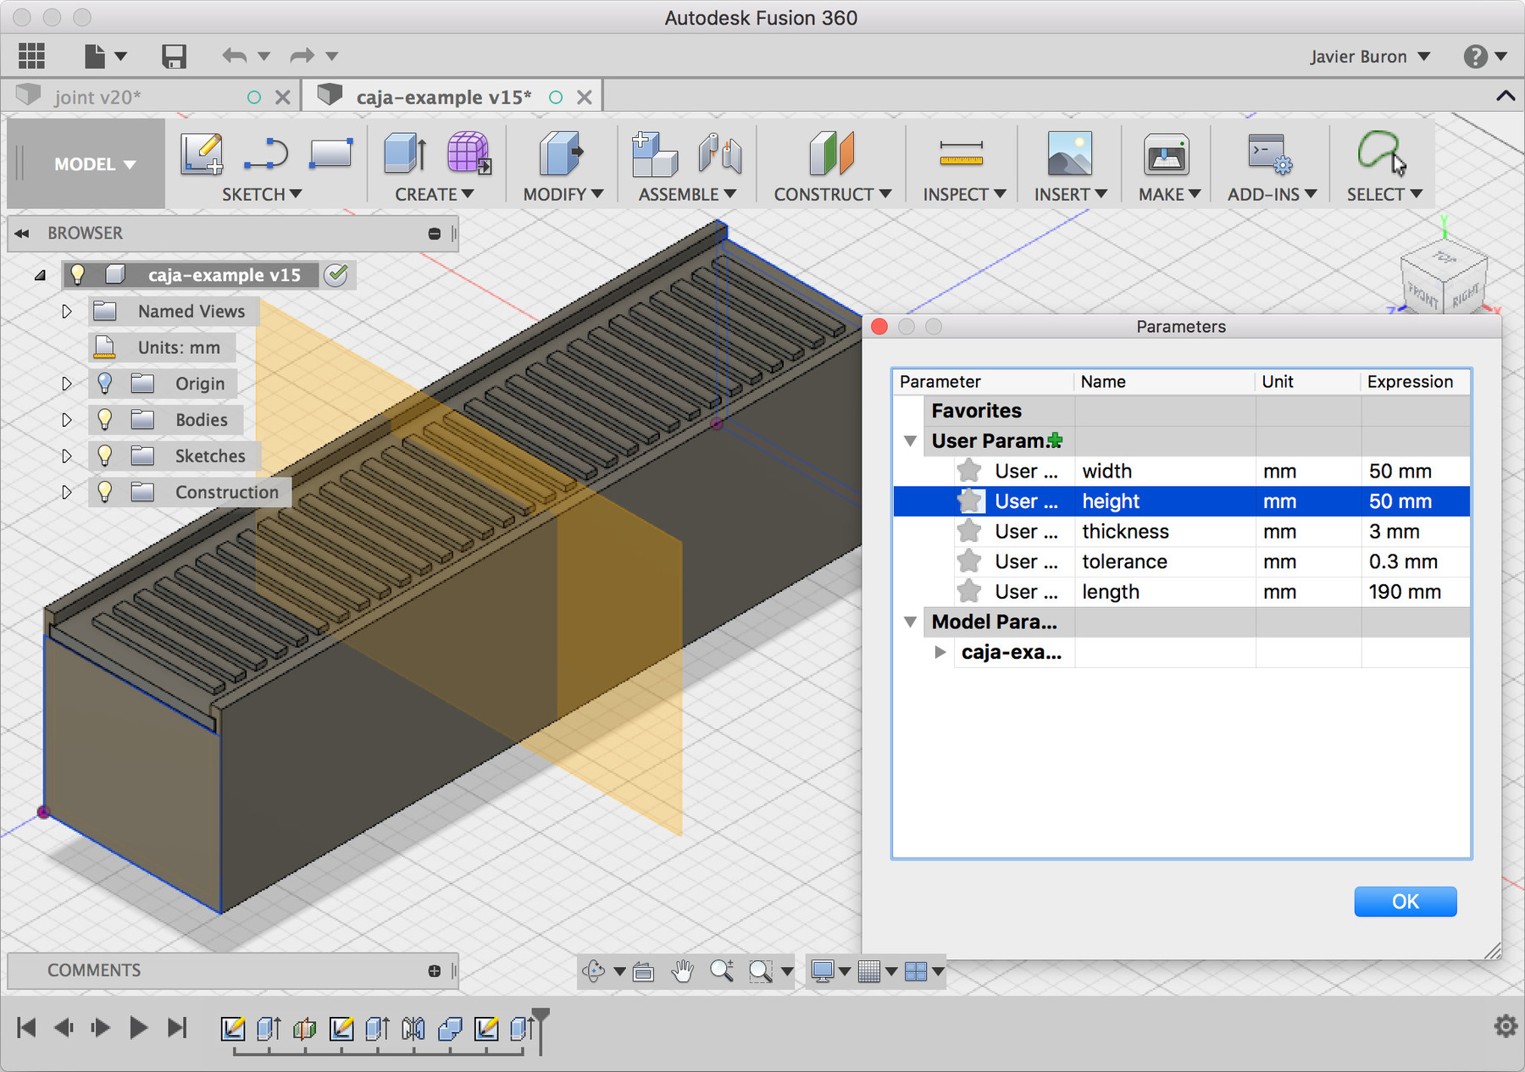This screenshot has height=1072, width=1525.
Task: Toggle visibility bulb of Sketches folder
Action: pos(105,456)
